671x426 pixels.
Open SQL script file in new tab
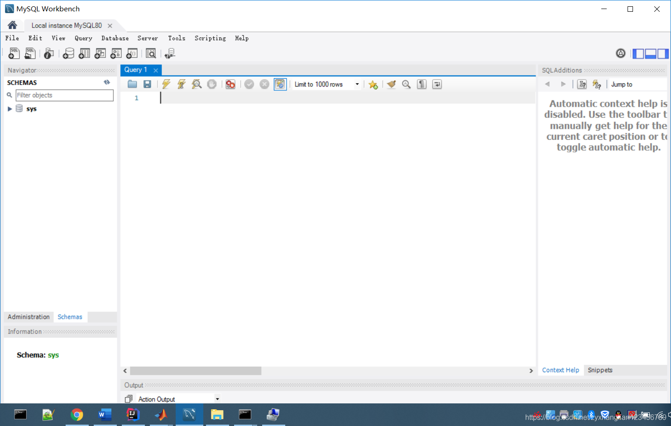(30, 53)
